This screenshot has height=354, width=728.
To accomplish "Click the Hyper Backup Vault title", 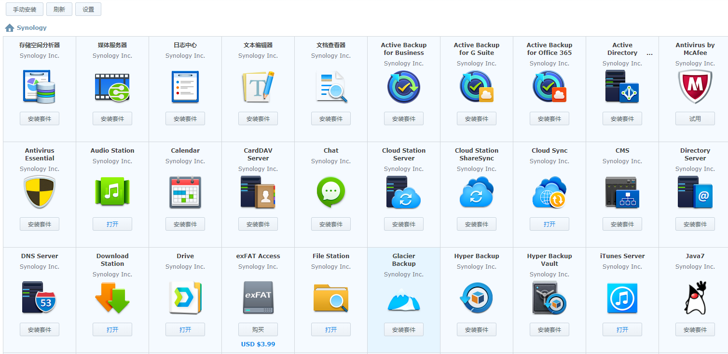I will pyautogui.click(x=549, y=260).
